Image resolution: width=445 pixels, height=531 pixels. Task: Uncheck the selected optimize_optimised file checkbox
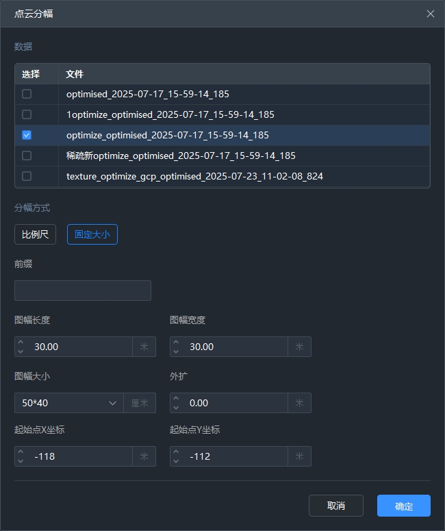click(27, 135)
